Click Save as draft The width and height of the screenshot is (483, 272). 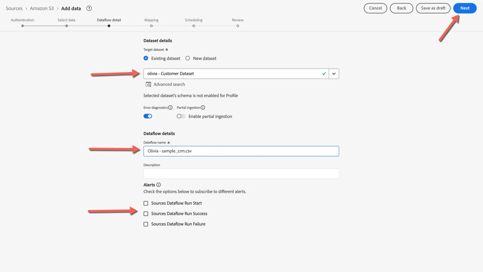click(433, 8)
